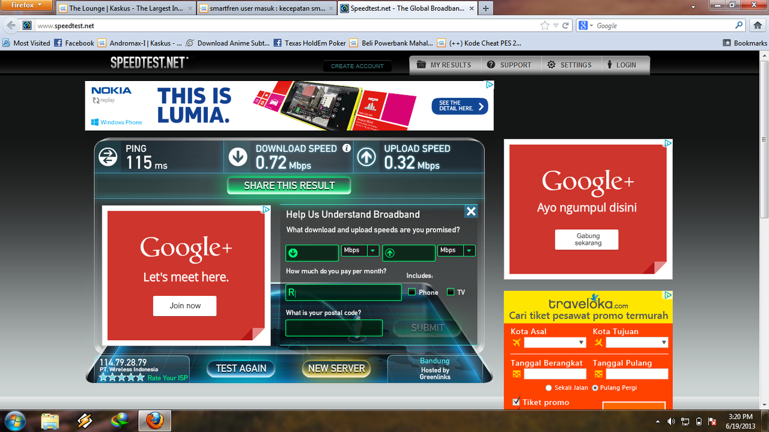Go to Firefox home page icon
The height and width of the screenshot is (432, 769).
pyautogui.click(x=757, y=25)
